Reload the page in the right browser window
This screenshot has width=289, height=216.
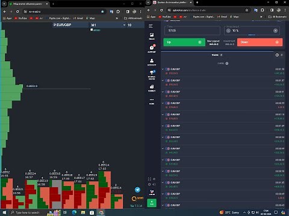(x=161, y=10)
